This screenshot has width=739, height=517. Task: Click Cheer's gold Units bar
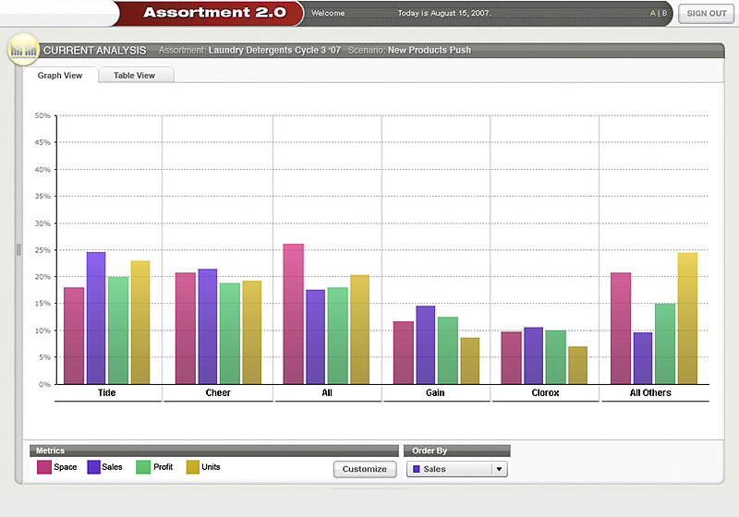[251, 332]
